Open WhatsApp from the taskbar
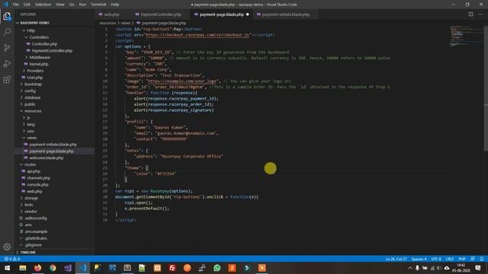This screenshot has height=274, width=488. click(217, 268)
